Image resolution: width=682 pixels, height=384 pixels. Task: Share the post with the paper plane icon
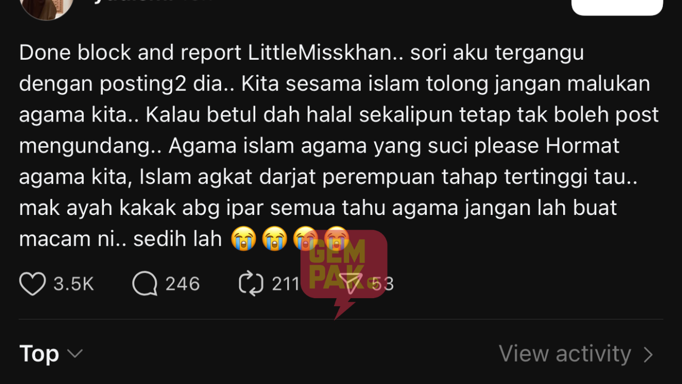[x=351, y=284]
